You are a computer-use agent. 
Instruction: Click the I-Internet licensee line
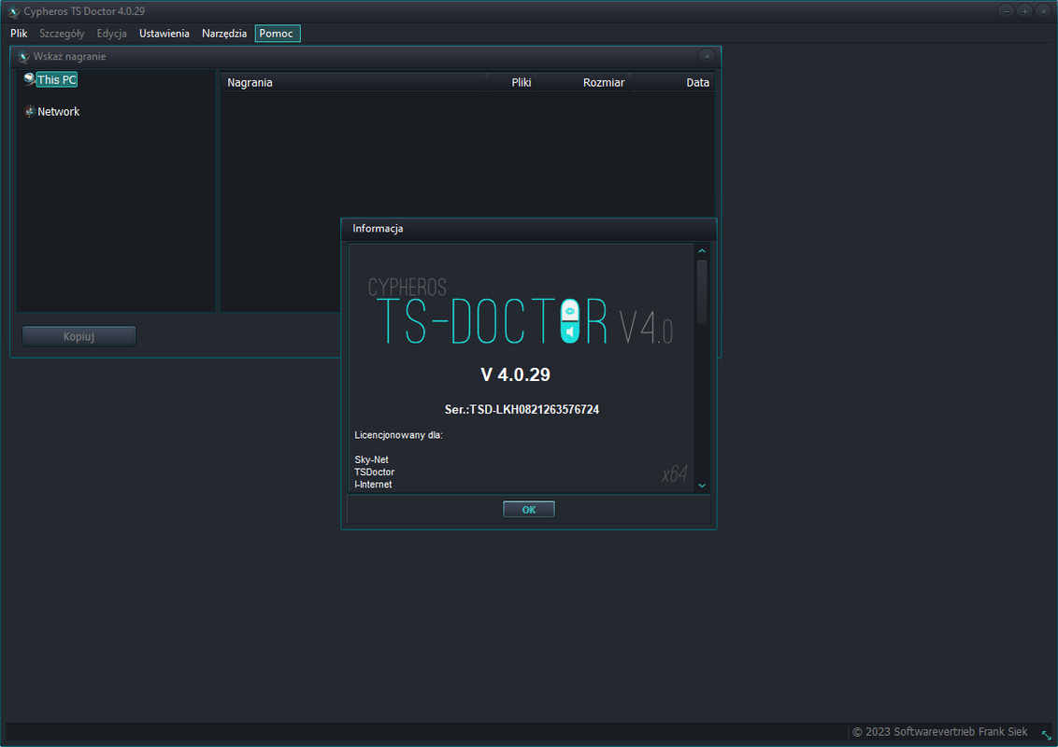[x=373, y=484]
